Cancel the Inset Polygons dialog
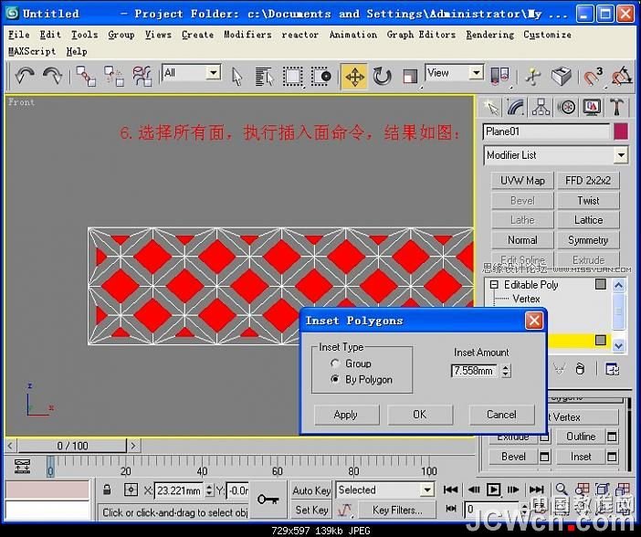Image resolution: width=641 pixels, height=537 pixels. 501,415
